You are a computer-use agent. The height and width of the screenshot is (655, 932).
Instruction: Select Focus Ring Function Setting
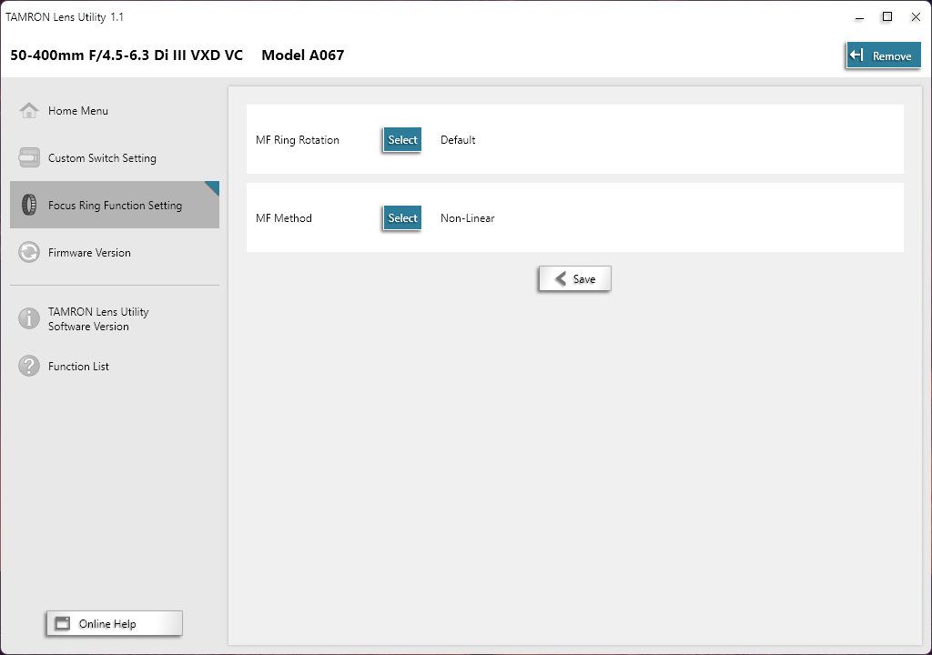pos(115,205)
